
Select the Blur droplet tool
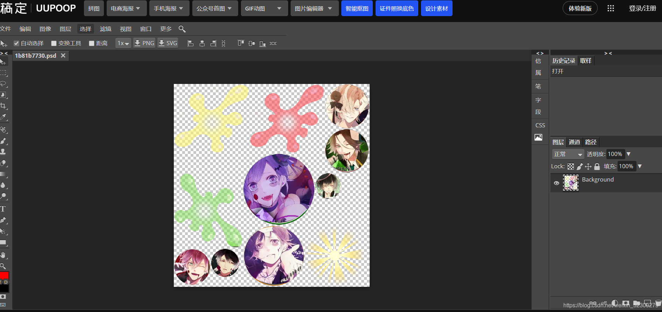point(3,185)
